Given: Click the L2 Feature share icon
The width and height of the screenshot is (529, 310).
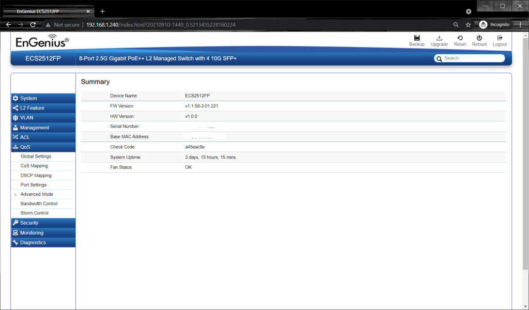Looking at the screenshot, I should (15, 108).
